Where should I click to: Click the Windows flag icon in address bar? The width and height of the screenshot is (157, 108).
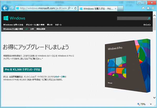point(17,8)
